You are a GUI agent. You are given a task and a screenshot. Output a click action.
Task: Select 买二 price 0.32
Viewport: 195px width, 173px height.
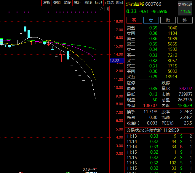(x=153, y=61)
